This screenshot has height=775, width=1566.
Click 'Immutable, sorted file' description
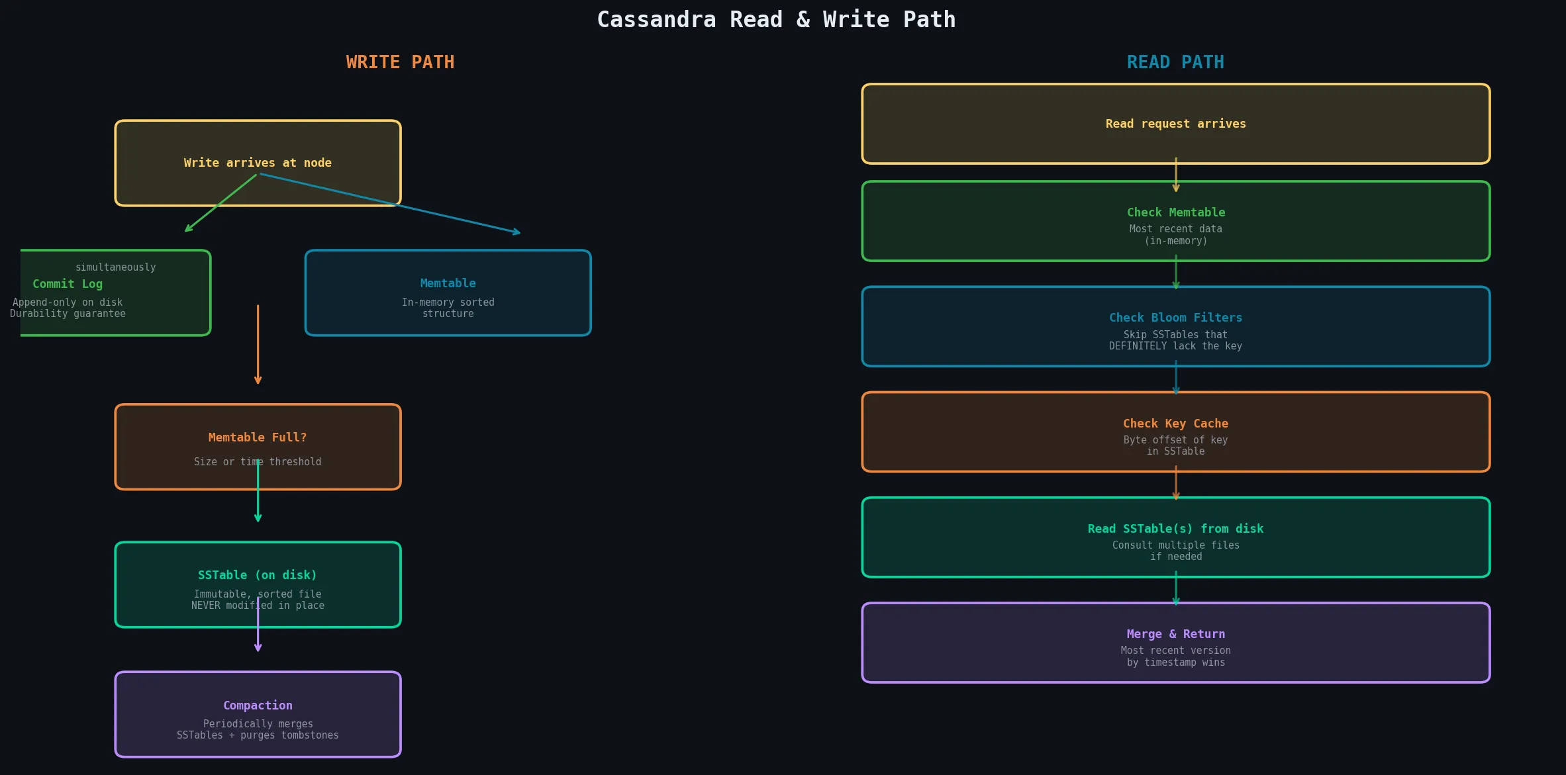(x=258, y=594)
